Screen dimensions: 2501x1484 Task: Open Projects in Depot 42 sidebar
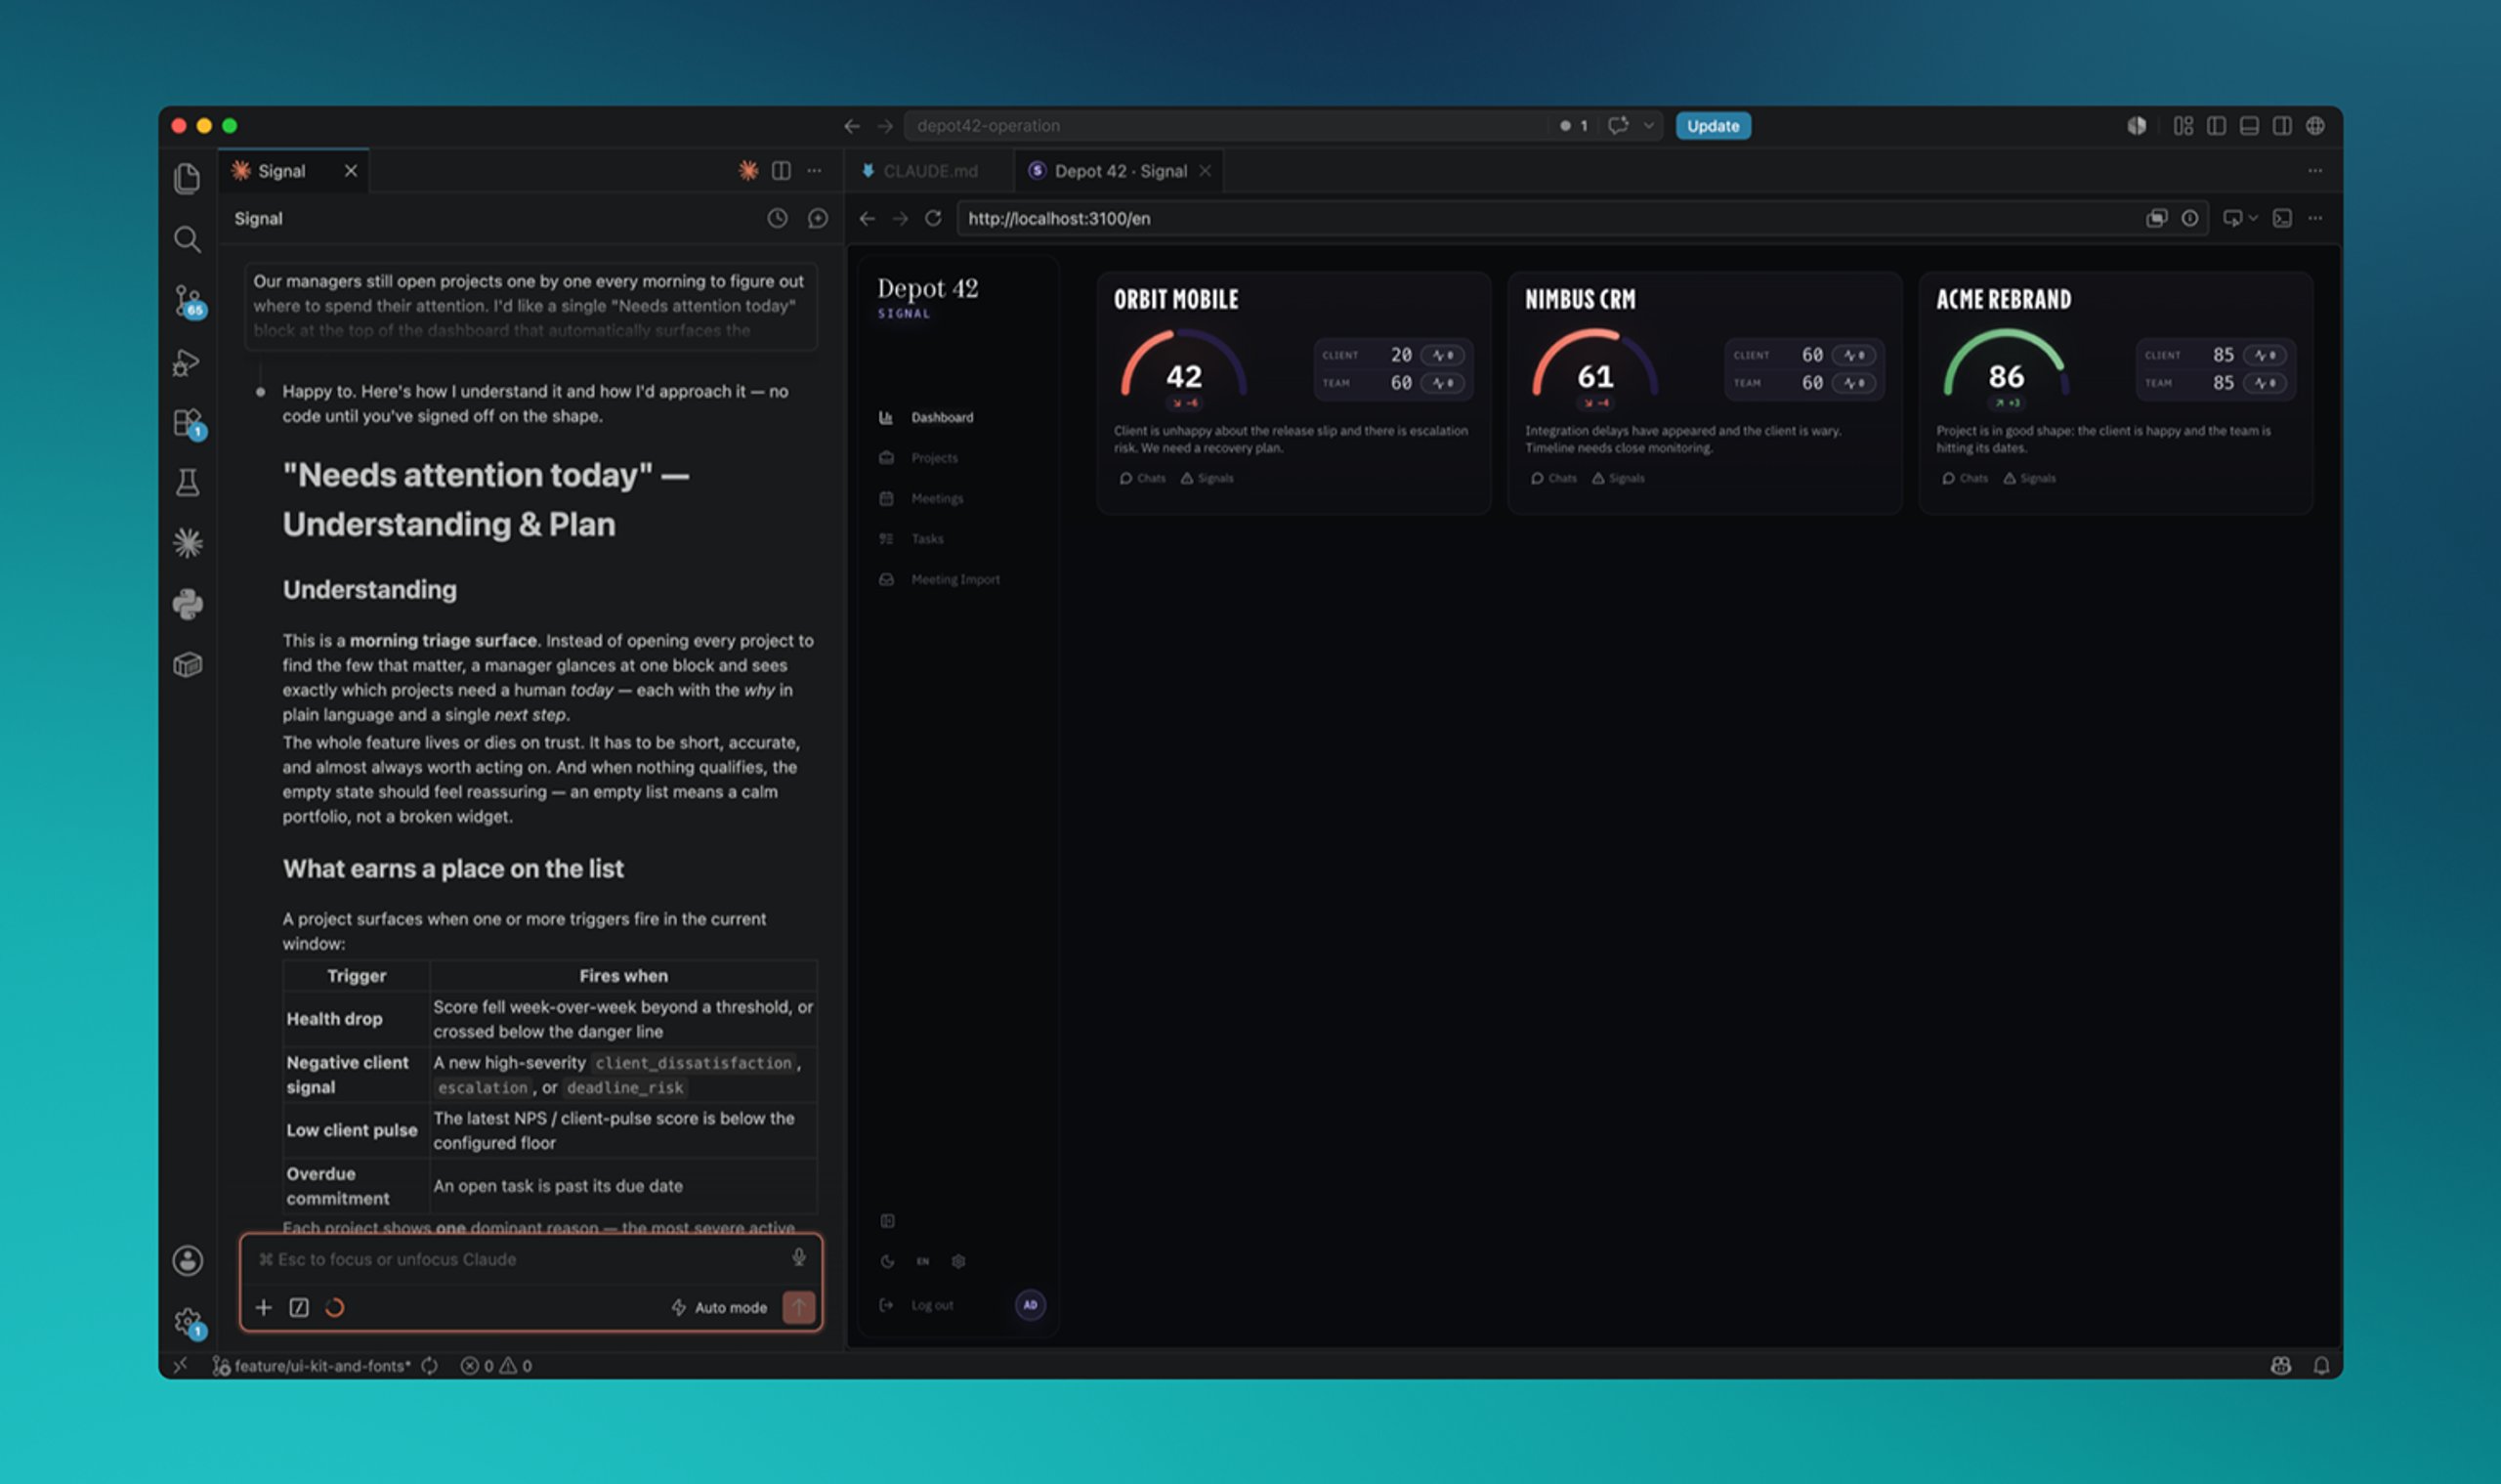point(934,457)
